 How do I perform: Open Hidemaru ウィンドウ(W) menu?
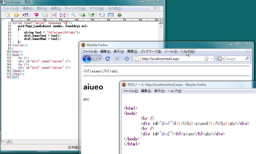[75, 8]
